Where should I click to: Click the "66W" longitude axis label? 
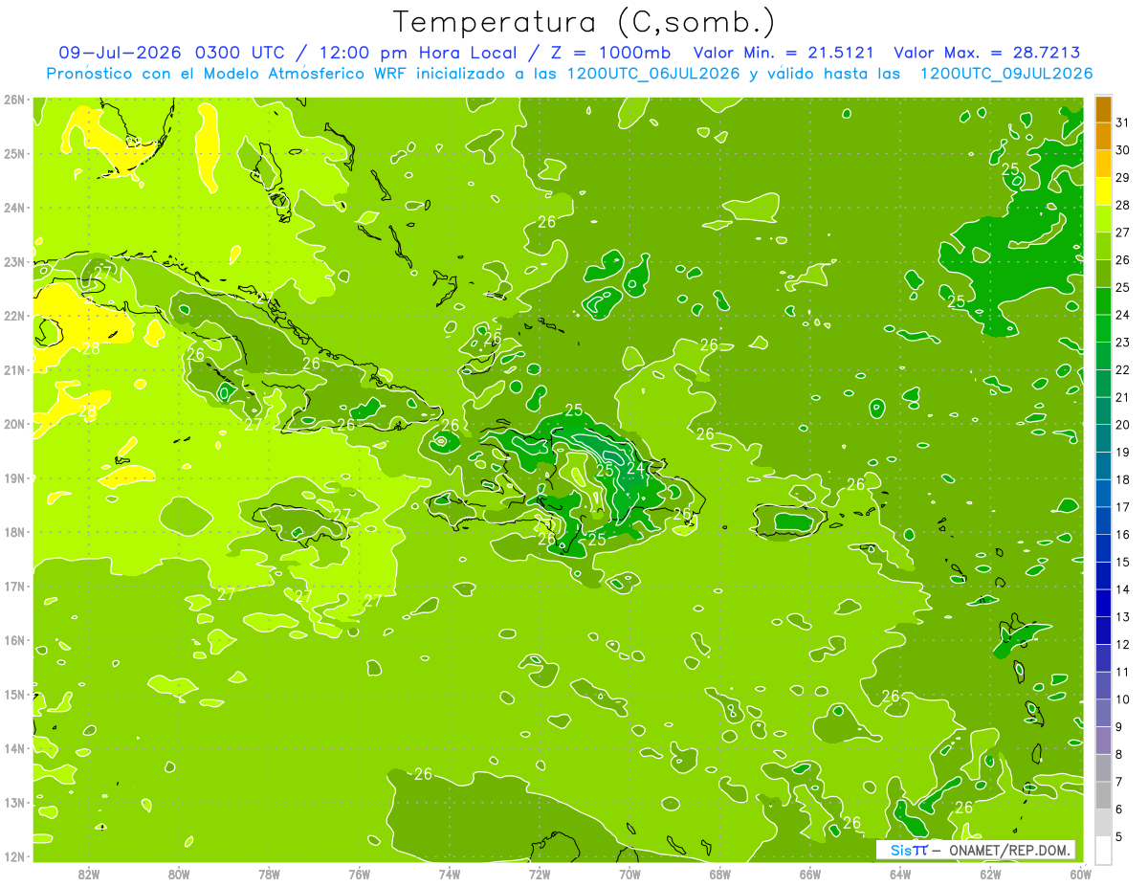810,873
